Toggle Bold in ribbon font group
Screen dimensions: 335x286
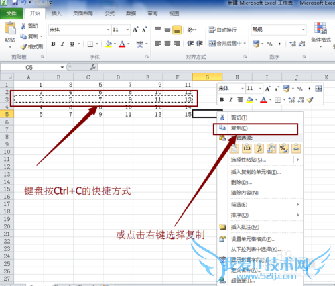[53, 44]
